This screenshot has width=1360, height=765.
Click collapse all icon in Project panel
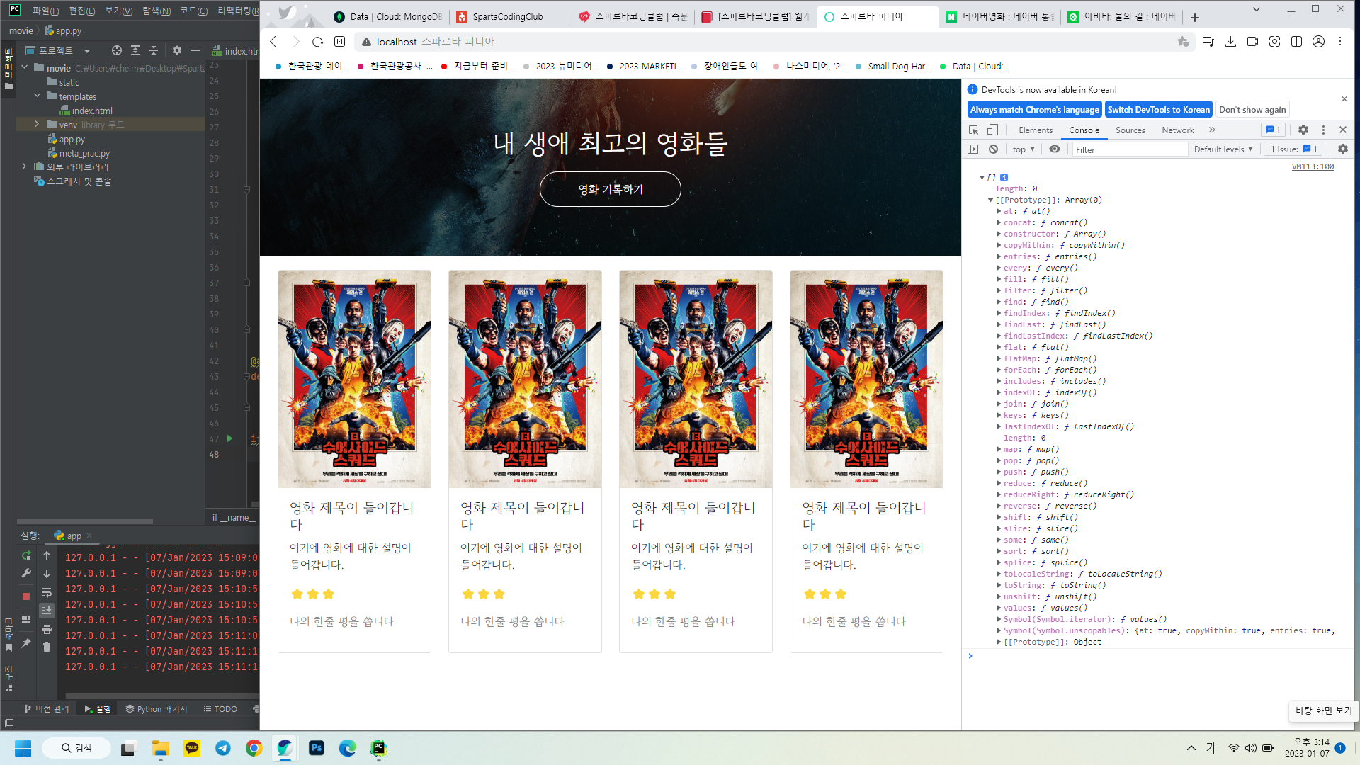[154, 50]
